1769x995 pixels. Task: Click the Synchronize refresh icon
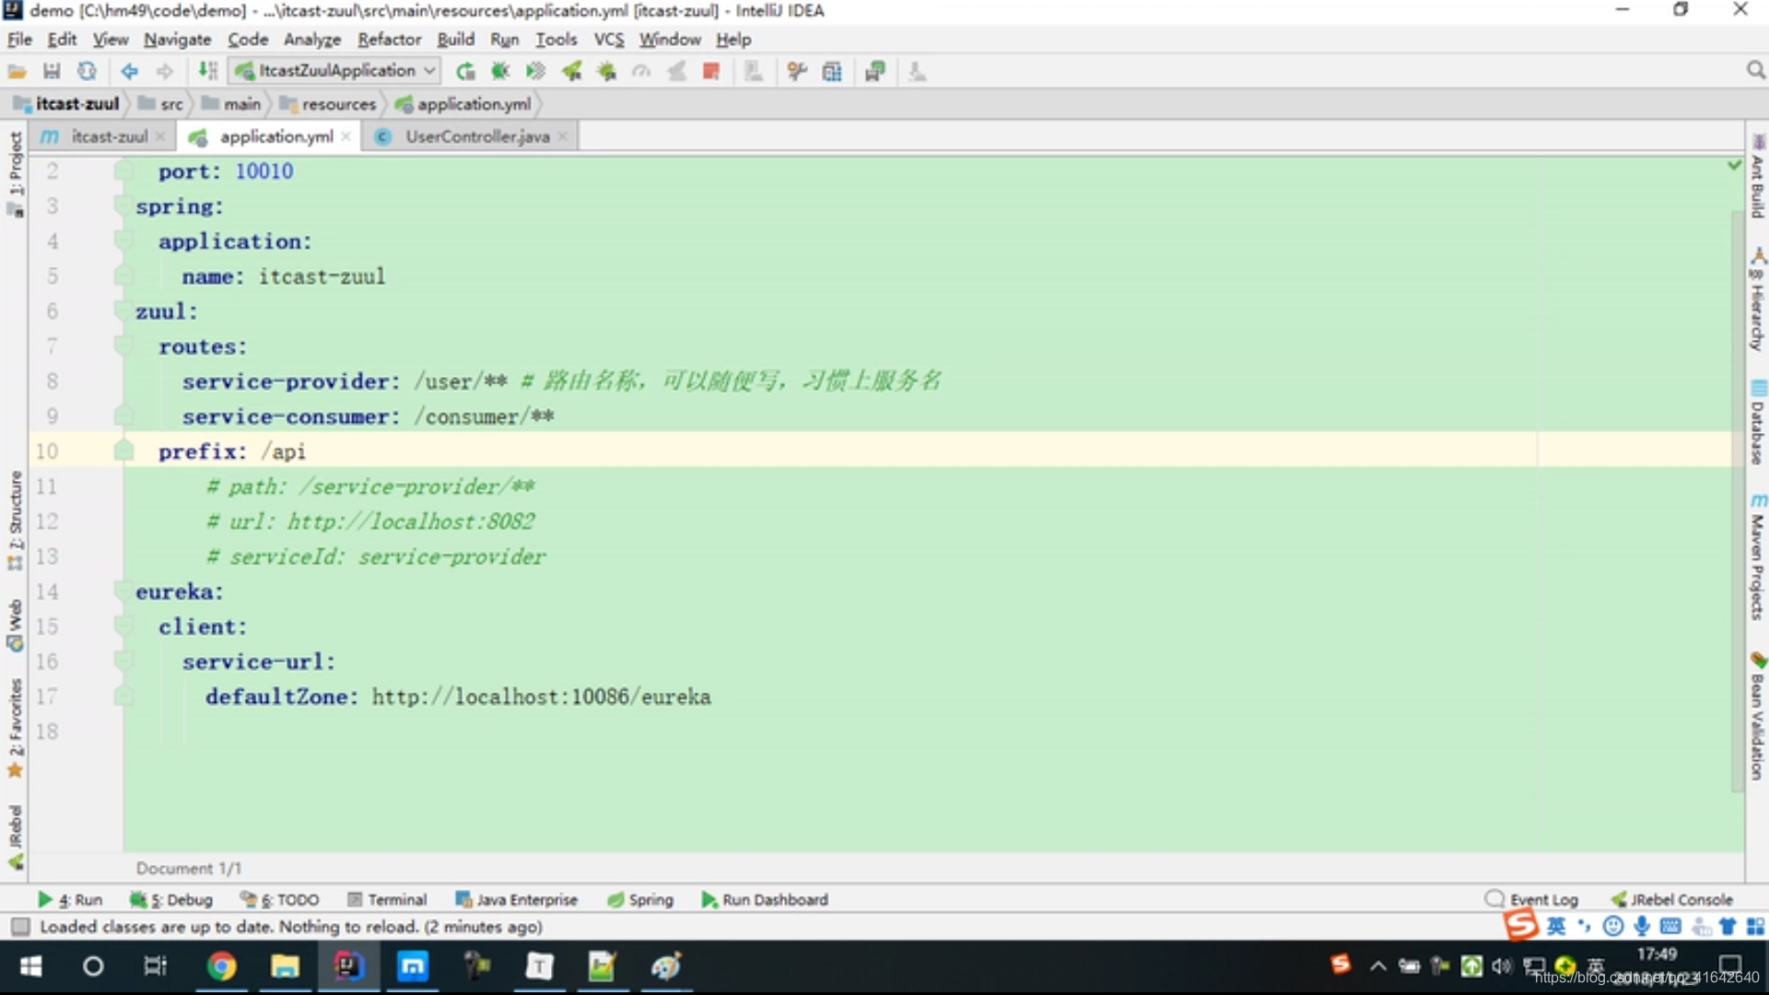[87, 71]
